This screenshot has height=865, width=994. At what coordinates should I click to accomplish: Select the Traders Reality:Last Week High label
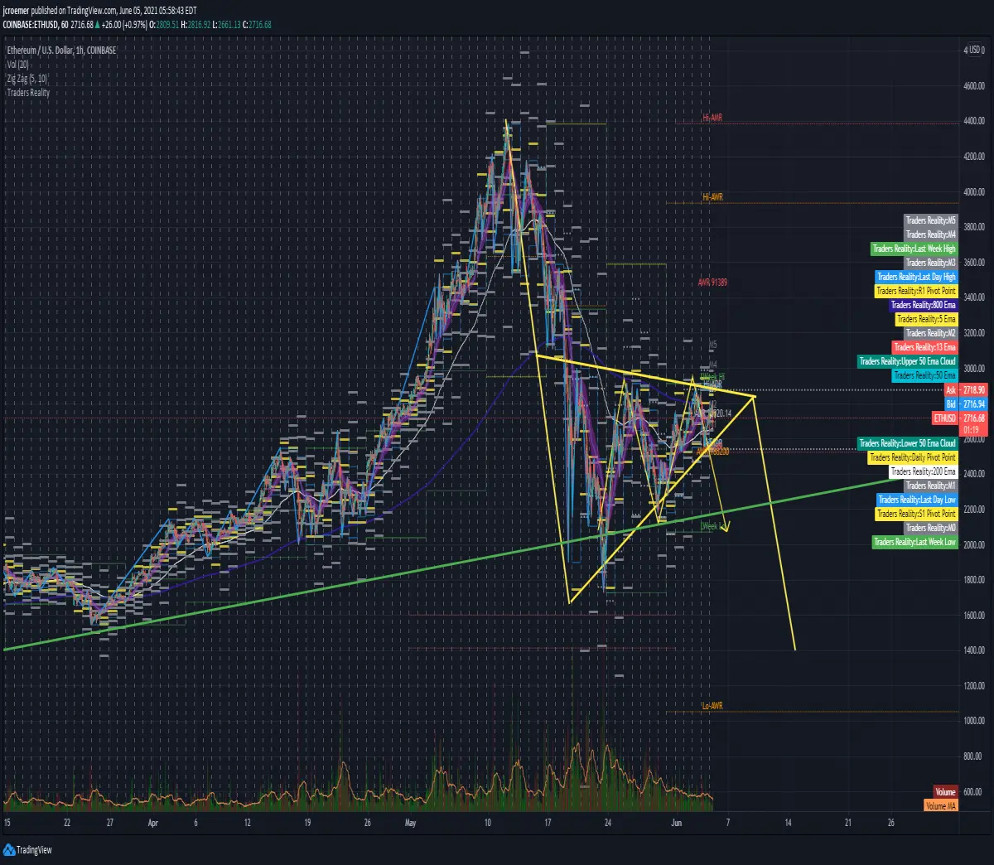(x=914, y=249)
